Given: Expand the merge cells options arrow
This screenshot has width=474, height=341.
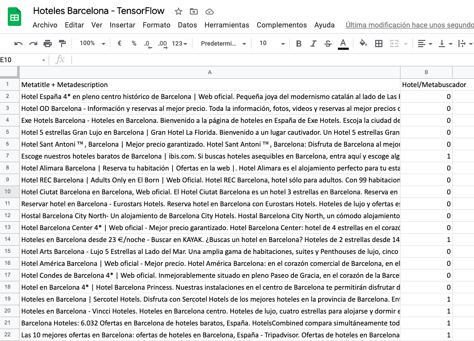Looking at the screenshot, I should pos(406,44).
